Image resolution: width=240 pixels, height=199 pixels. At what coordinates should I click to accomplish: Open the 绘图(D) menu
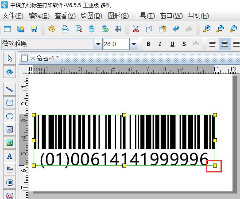pos(92,16)
